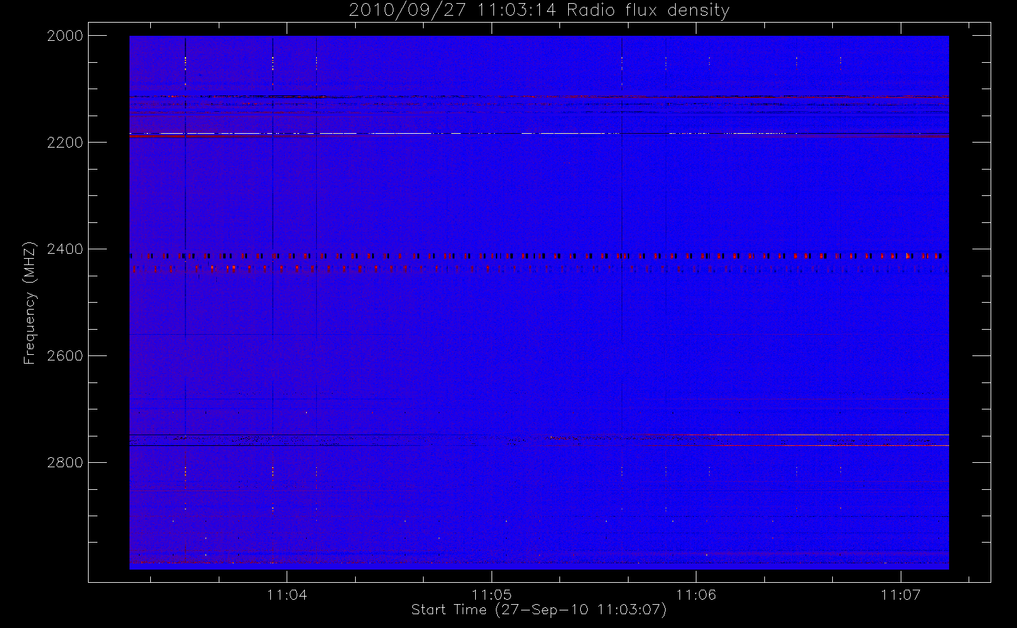
Task: Click the "Start Time (27-Sep-10 11:03:07)" axis label
Action: 539,609
